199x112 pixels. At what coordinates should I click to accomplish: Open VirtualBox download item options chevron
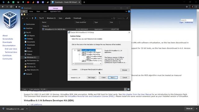click(x=27, y=109)
